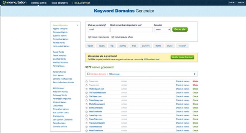
Task: Click the next page arrow icon
Action: pos(195,74)
